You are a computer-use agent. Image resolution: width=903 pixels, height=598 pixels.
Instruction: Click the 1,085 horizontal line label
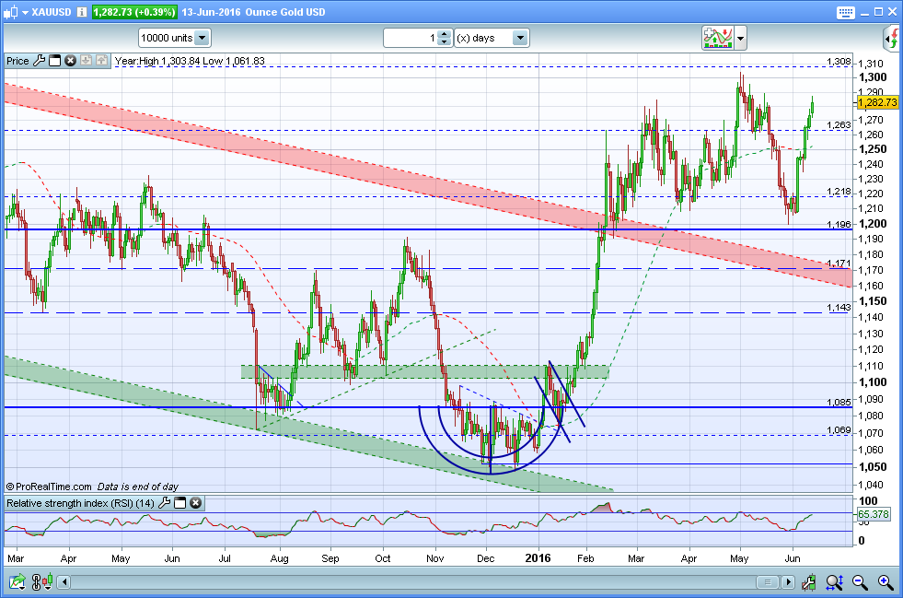pos(839,402)
